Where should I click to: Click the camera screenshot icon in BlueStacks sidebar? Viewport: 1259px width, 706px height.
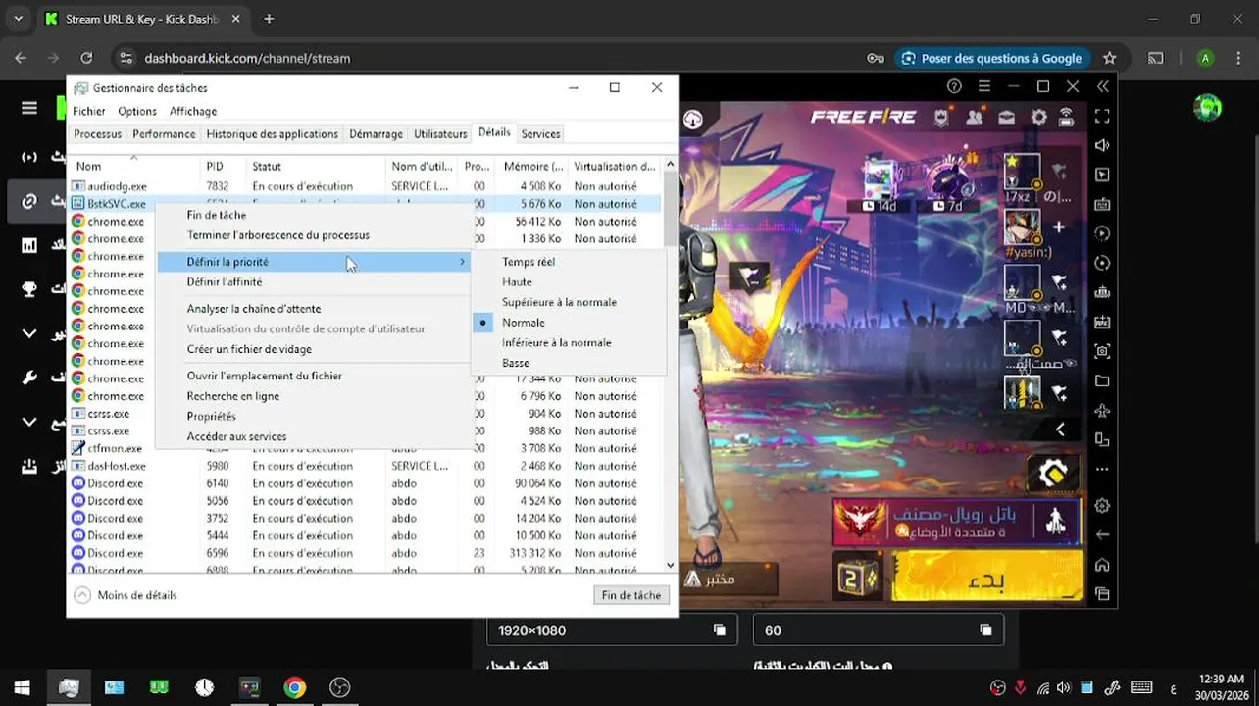click(1102, 351)
